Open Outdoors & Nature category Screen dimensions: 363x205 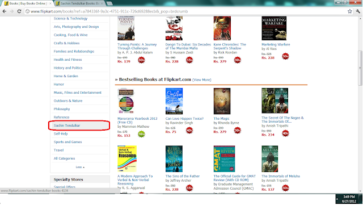(68, 101)
